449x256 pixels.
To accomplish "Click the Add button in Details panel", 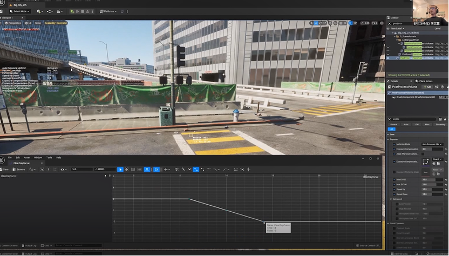I will pos(427,87).
